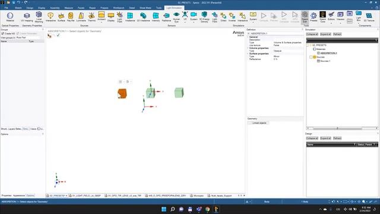Image resolution: width=380 pixels, height=214 pixels.
Task: Select the orange cube in the viewport
Action: click(122, 93)
